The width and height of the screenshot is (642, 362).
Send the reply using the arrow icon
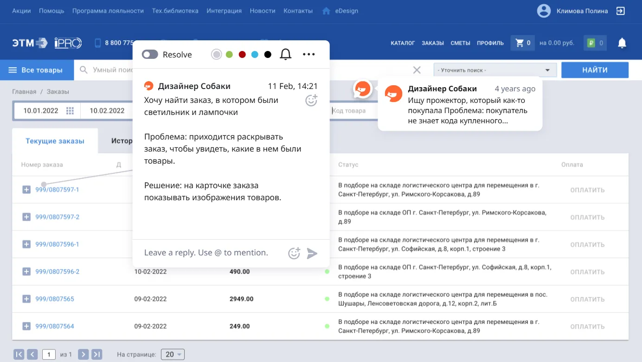(313, 253)
